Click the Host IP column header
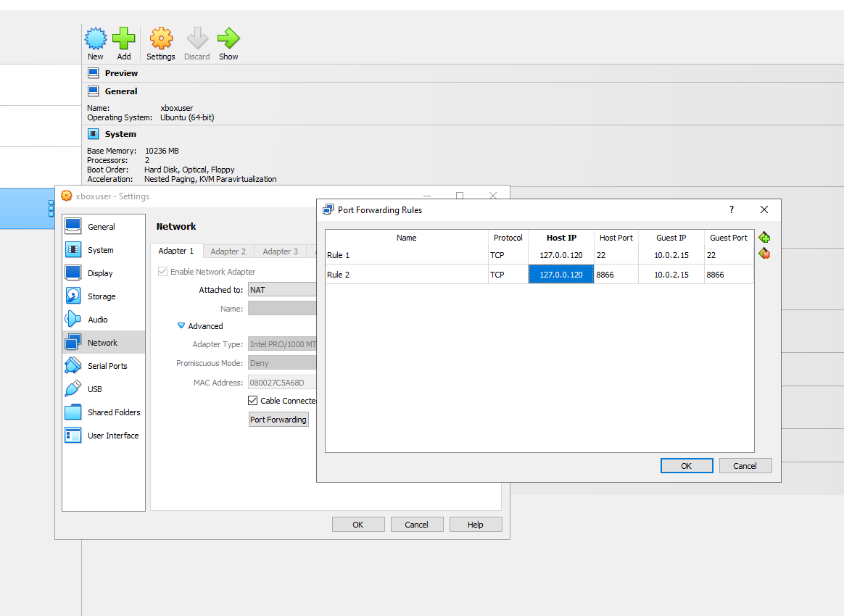Screen dimensions: 844x616 pyautogui.click(x=561, y=238)
